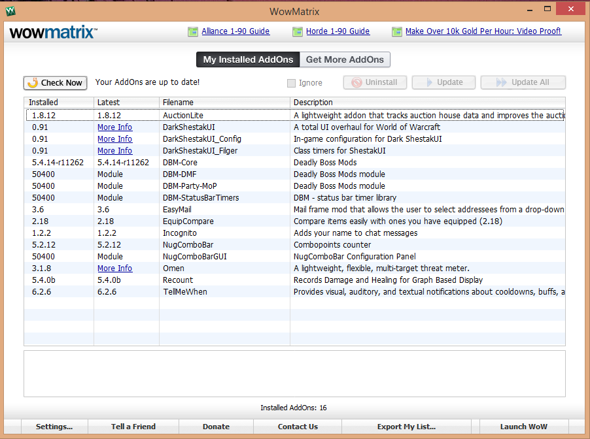This screenshot has height=439, width=590.
Task: Click the Combopoints counter description
Action: pyautogui.click(x=332, y=245)
